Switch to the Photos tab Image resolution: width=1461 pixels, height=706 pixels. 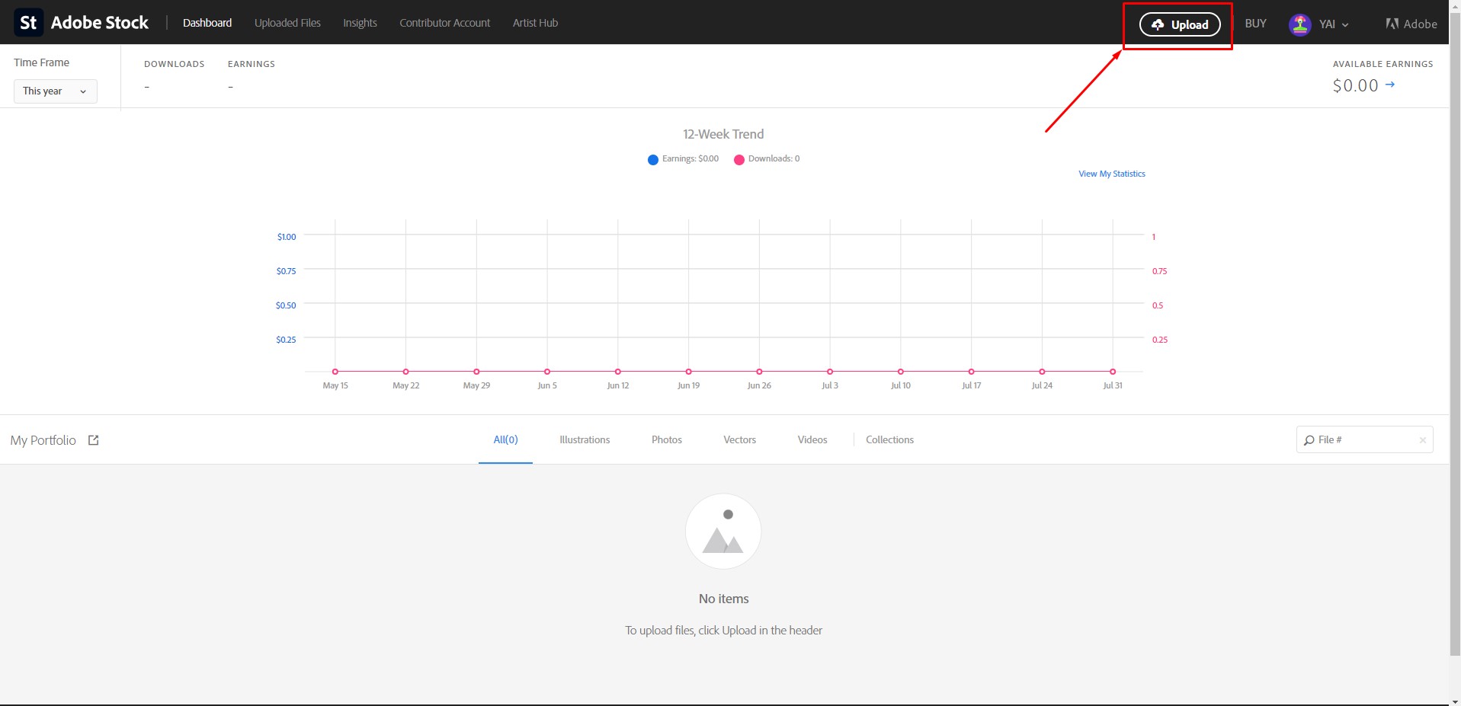click(x=665, y=439)
